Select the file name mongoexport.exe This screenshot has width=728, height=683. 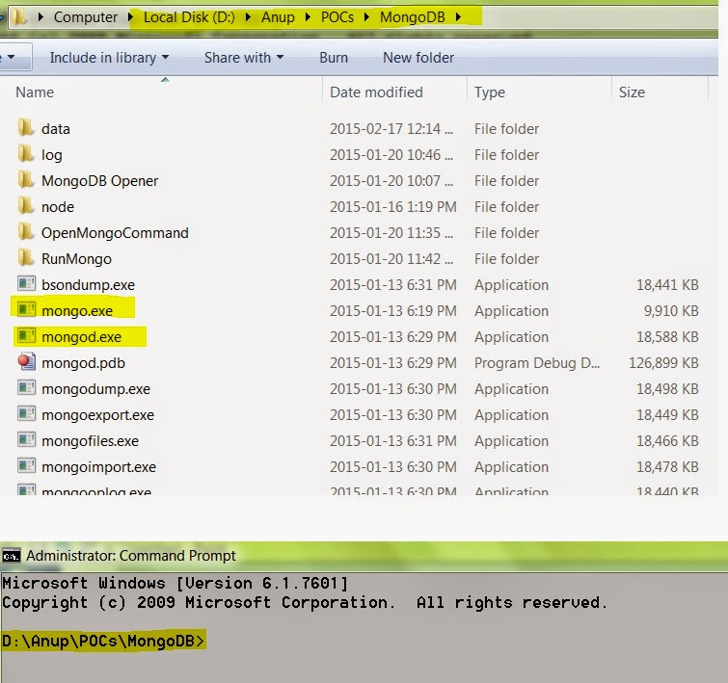click(x=97, y=414)
